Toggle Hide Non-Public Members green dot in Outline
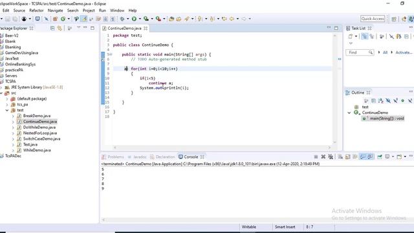 (x=402, y=101)
